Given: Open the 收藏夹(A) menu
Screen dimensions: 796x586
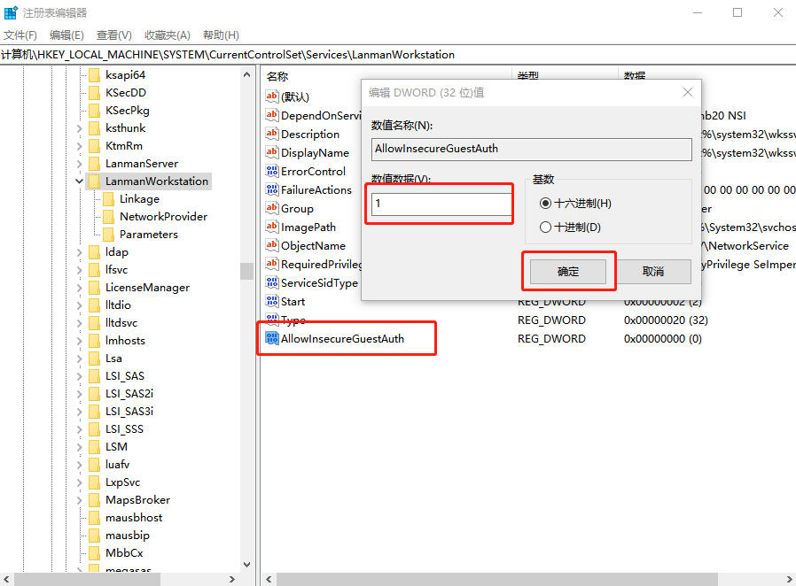Looking at the screenshot, I should pos(167,35).
